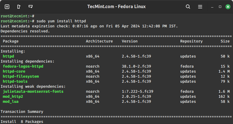Image resolution: width=233 pixels, height=124 pixels.
Task: Minimize the terminal window
Action: click(213, 6)
